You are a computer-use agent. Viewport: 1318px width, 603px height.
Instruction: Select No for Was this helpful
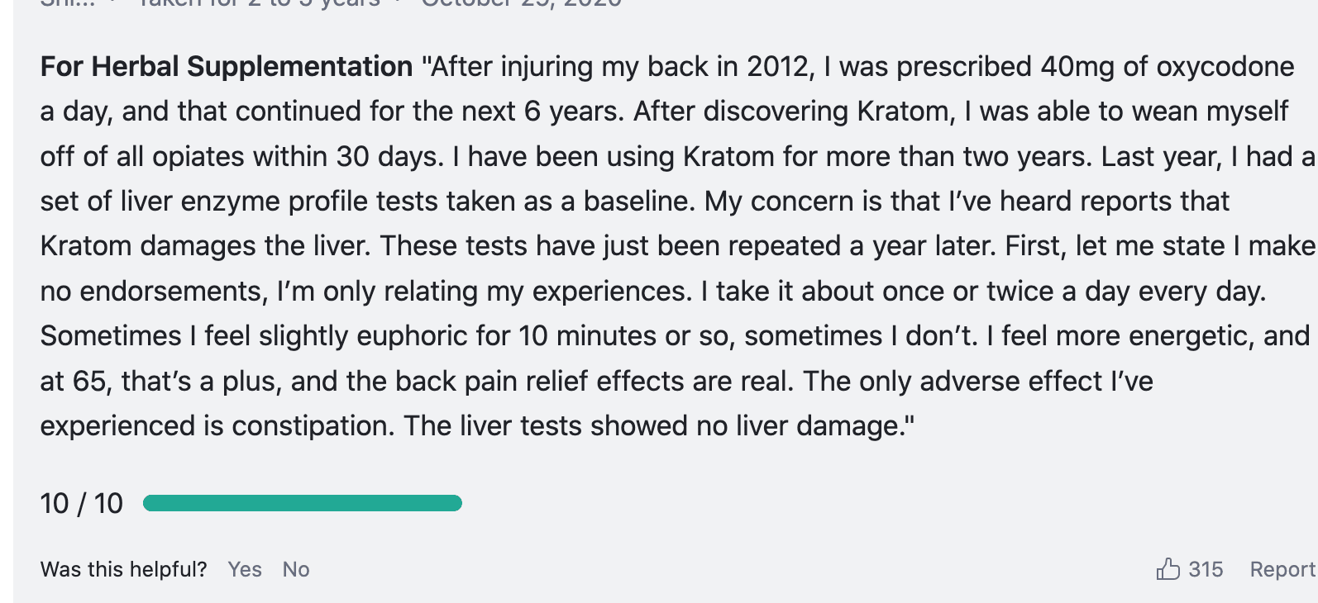[296, 569]
